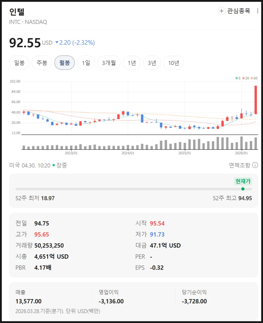Click the INTC · NASDAQ ticker text
This screenshot has width=263, height=323.
[28, 22]
